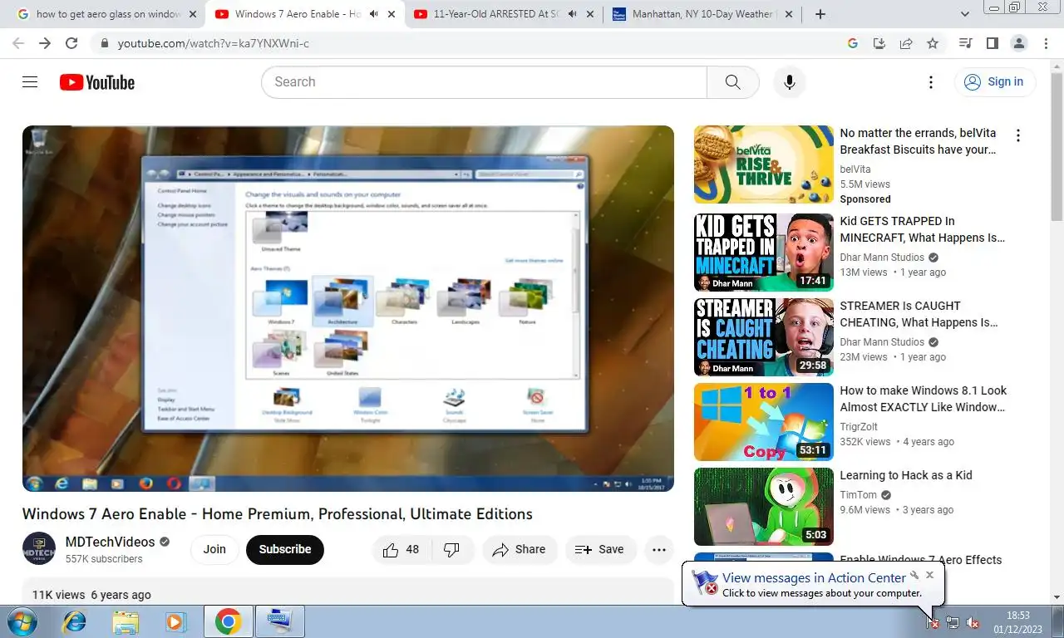The image size is (1064, 638).
Task: Open Chrome side panel
Action: (x=992, y=43)
